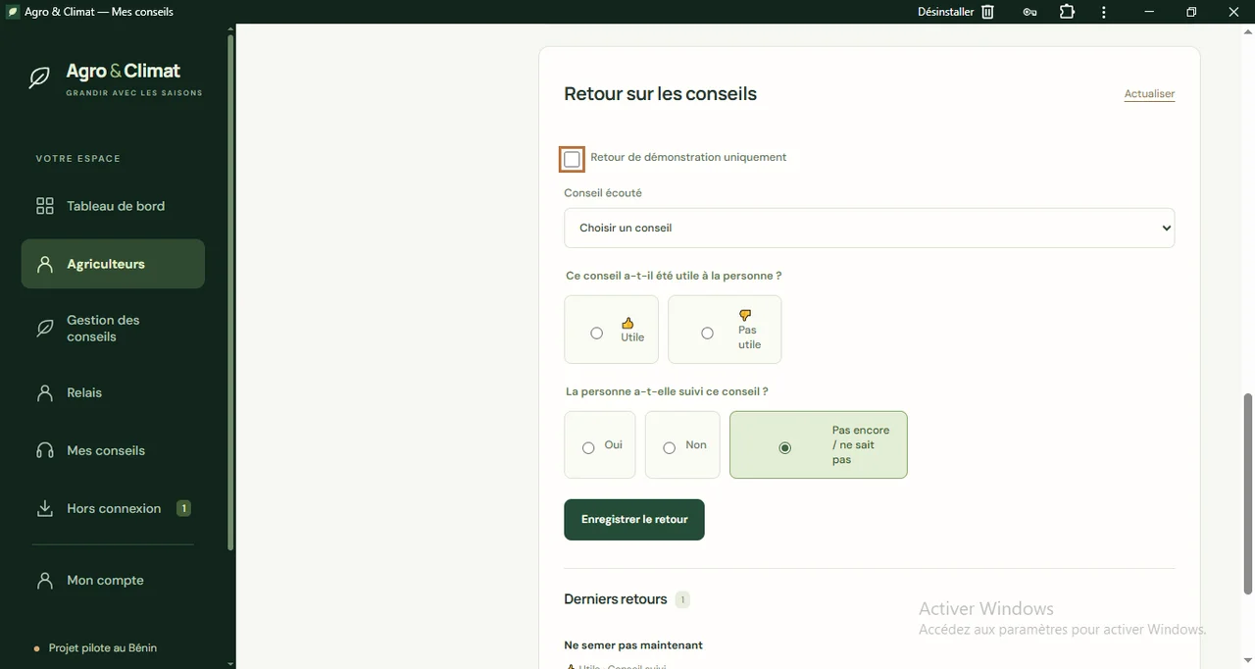The width and height of the screenshot is (1255, 669).
Task: Click the sidebar vertical scrollbar thumb
Action: 231,292
